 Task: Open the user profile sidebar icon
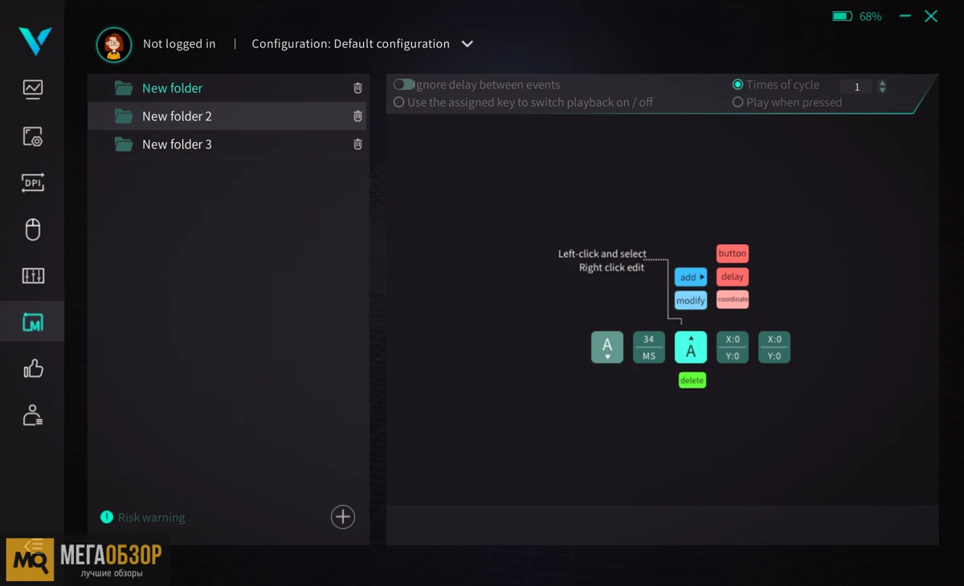coord(33,415)
